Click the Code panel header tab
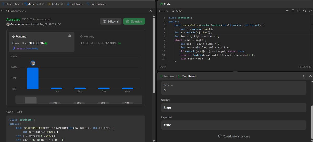 pos(165,4)
